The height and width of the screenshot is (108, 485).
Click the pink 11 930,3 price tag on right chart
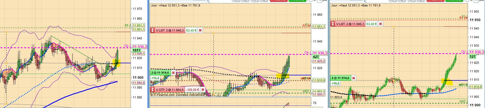(477, 52)
